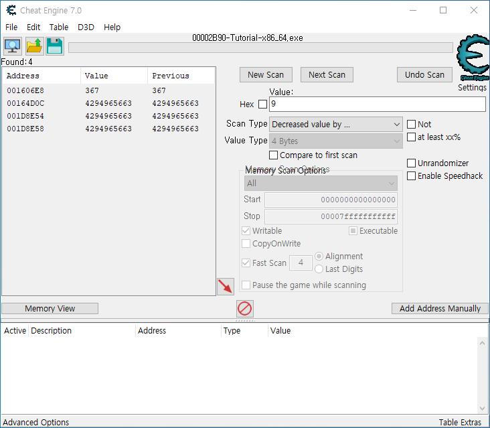490x428 pixels.
Task: Check the 'at least xx%' option
Action: [411, 137]
